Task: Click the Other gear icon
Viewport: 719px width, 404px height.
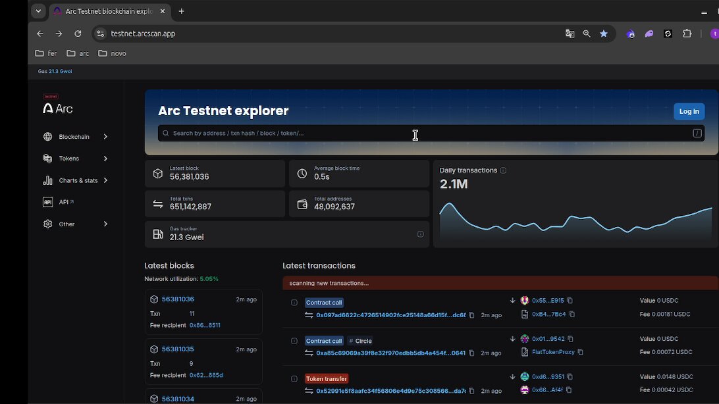Action: coord(47,224)
